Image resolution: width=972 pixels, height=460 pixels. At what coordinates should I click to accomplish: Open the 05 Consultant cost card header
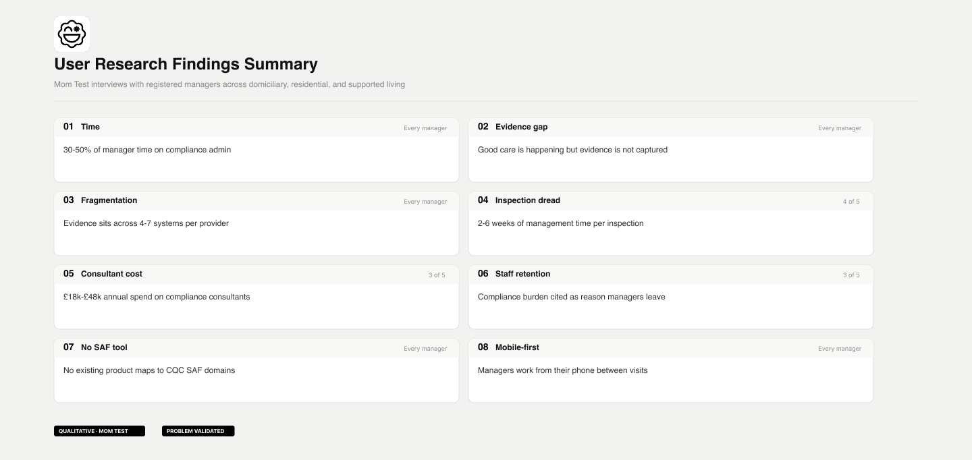tap(256, 275)
